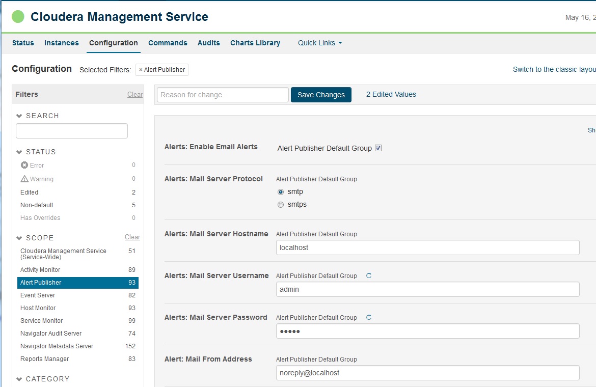Select the smtps protocol radio button
The height and width of the screenshot is (387, 596).
[x=281, y=204]
